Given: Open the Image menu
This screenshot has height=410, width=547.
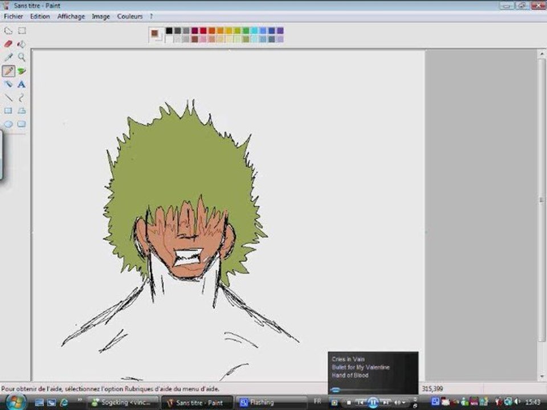Looking at the screenshot, I should 101,17.
